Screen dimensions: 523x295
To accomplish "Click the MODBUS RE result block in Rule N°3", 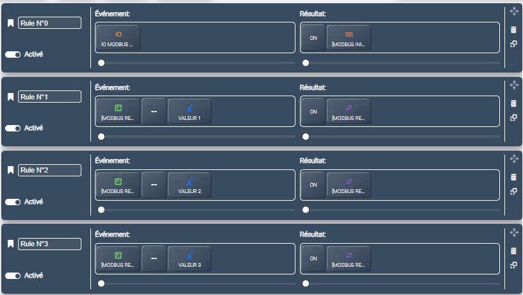I will point(349,259).
